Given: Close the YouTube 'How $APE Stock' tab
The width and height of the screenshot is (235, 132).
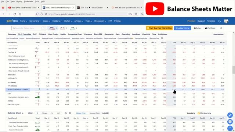Looking at the screenshot, I should [38, 7].
